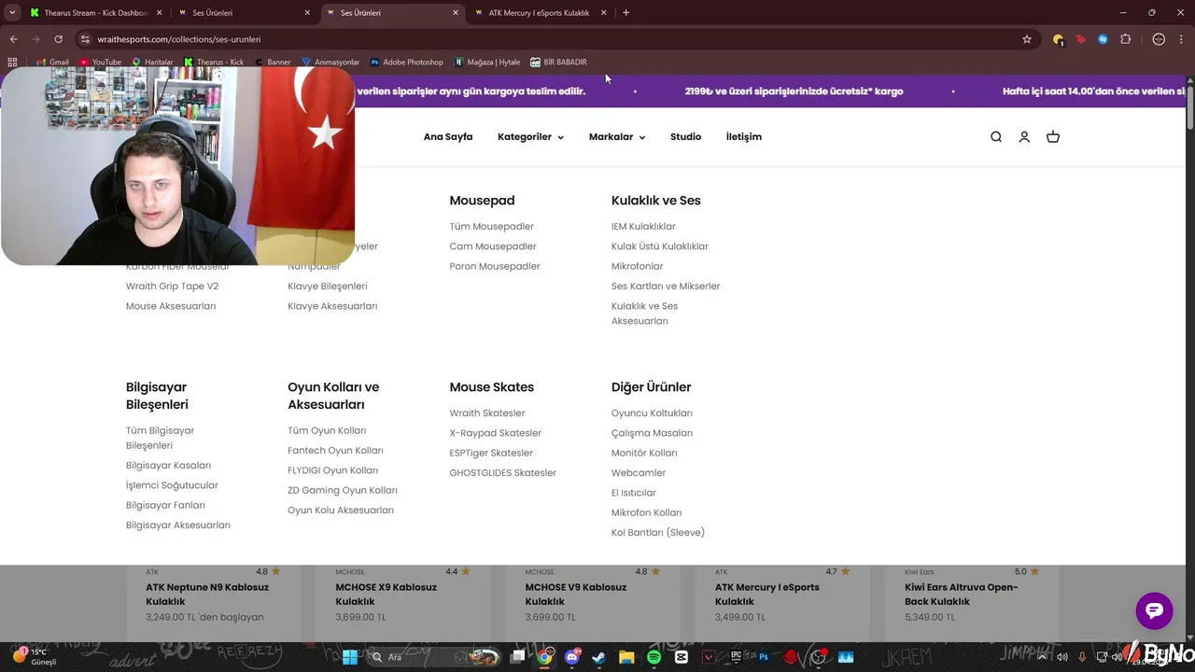Open Wraith Grip Tape V2 link
The image size is (1195, 672).
172,287
